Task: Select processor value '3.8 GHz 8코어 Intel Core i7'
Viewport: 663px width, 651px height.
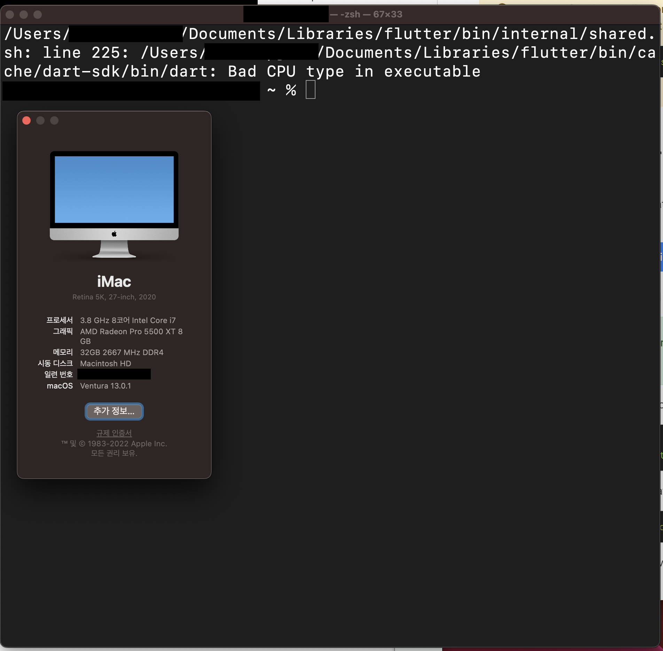Action: 128,320
